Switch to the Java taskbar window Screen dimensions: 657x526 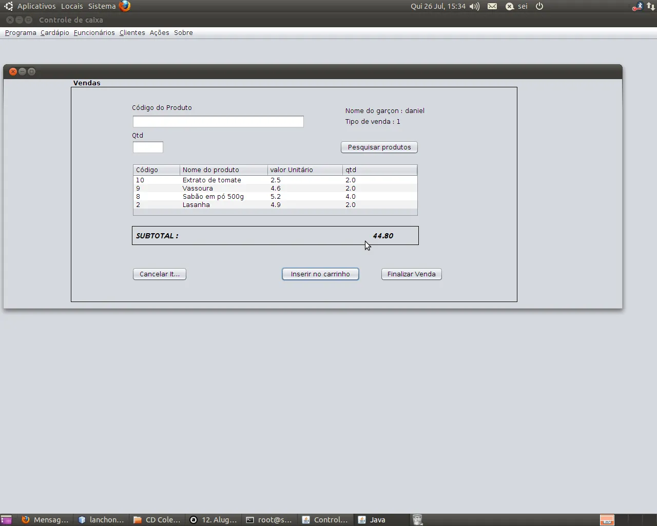click(x=381, y=520)
